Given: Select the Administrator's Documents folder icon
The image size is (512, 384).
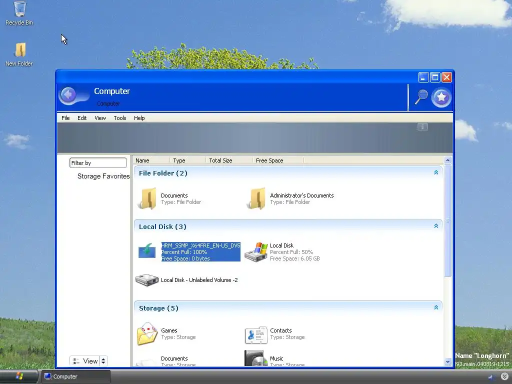Looking at the screenshot, I should [x=256, y=198].
